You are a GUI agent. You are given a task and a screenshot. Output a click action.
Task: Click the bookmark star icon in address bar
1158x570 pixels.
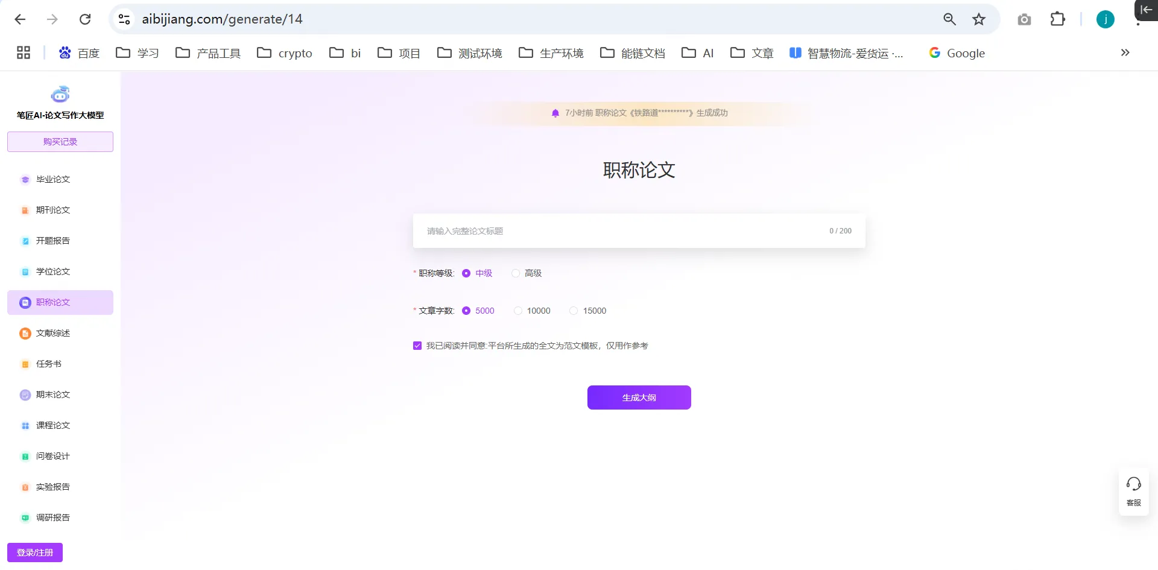click(978, 19)
